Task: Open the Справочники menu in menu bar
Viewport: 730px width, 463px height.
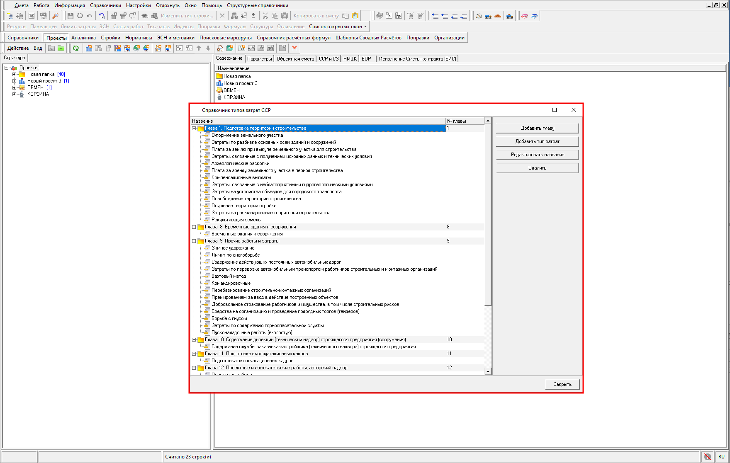Action: click(105, 5)
